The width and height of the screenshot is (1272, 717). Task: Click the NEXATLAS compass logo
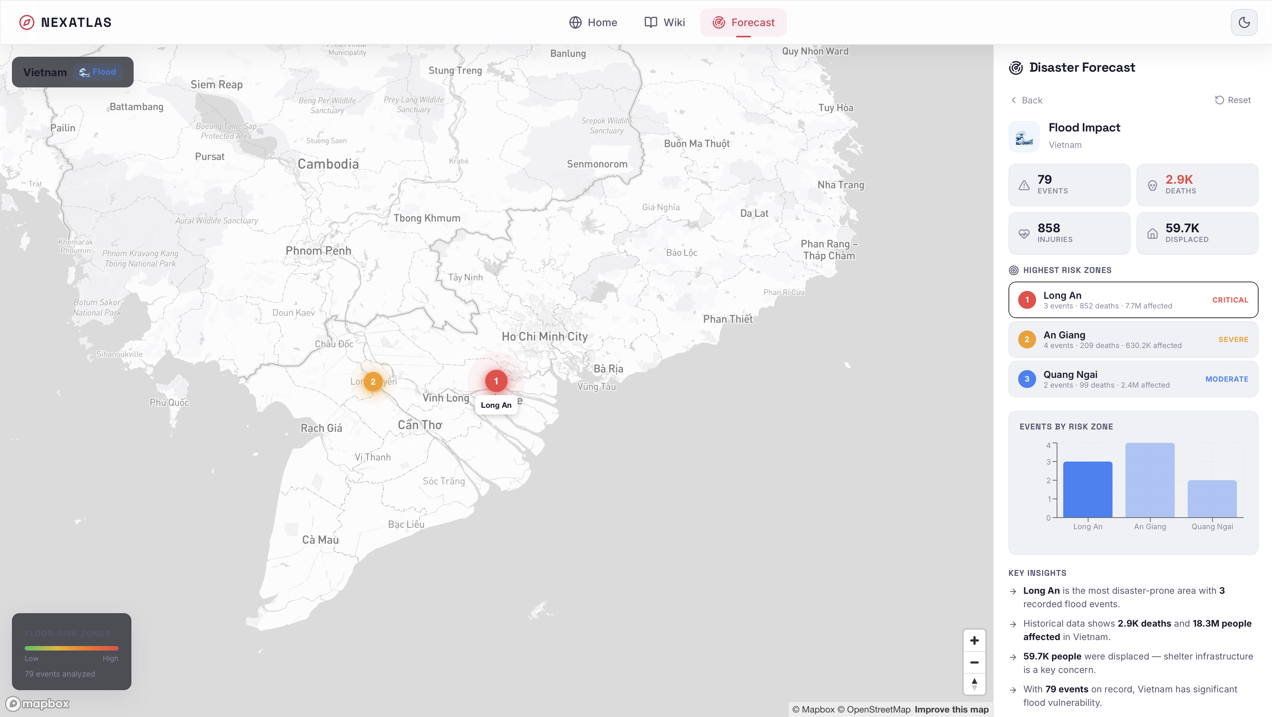pyautogui.click(x=26, y=22)
